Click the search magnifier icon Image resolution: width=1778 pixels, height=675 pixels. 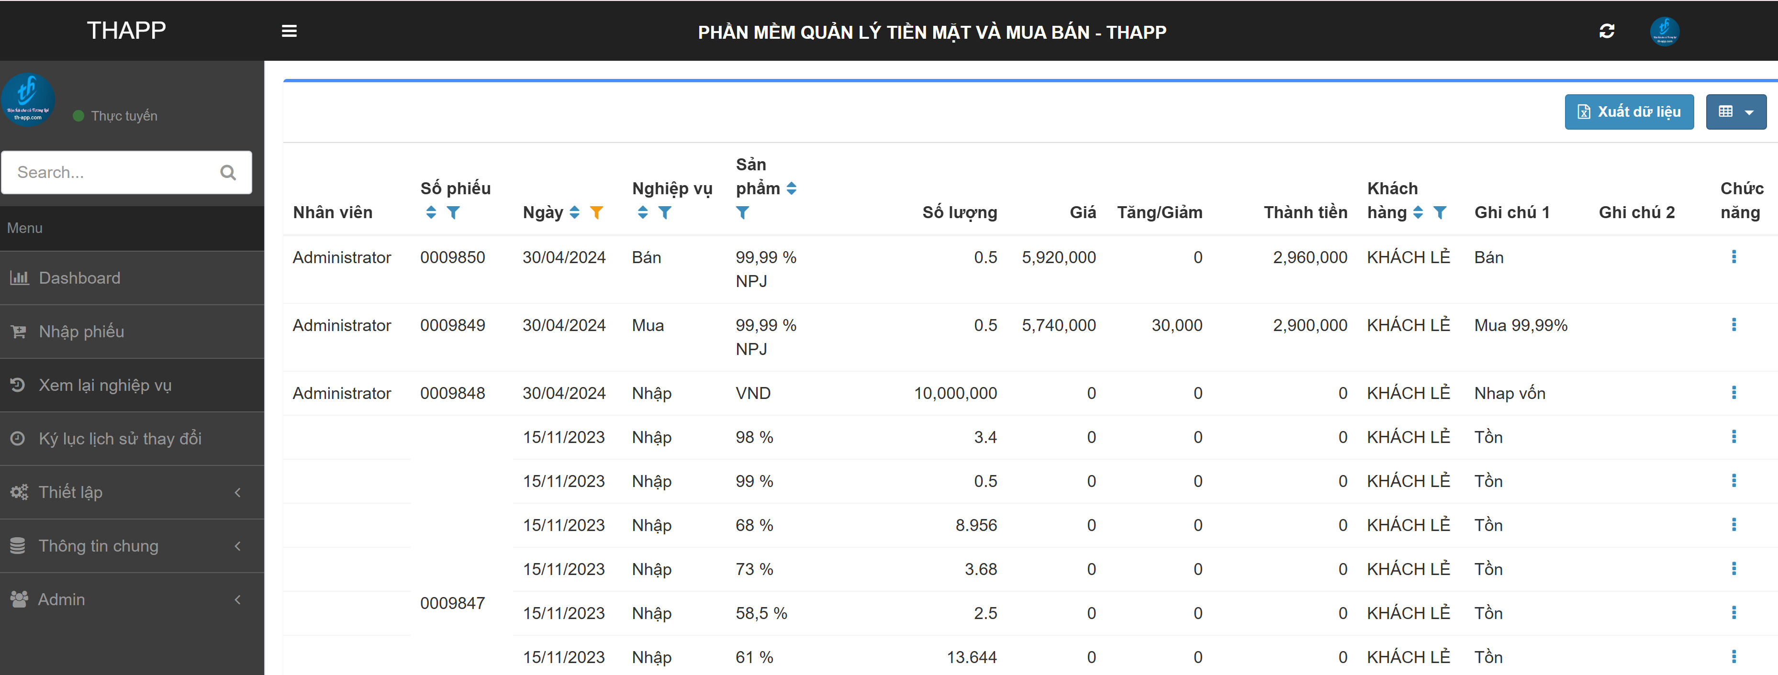click(228, 173)
